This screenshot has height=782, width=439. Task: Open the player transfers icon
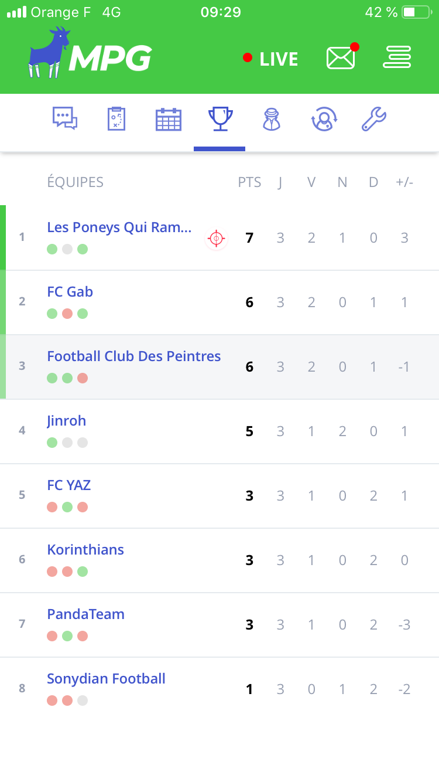[x=323, y=119]
